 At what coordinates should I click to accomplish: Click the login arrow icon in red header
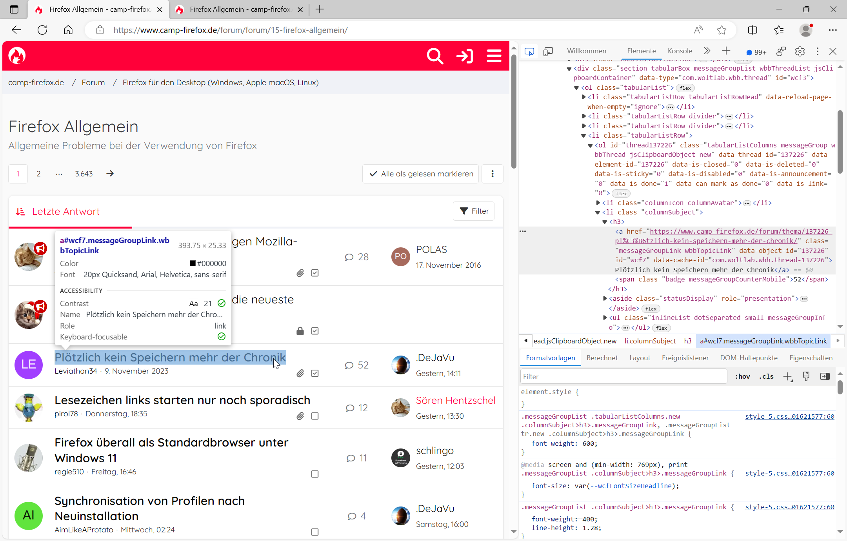[465, 56]
